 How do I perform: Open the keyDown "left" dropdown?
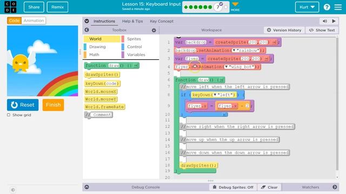(x=215, y=95)
